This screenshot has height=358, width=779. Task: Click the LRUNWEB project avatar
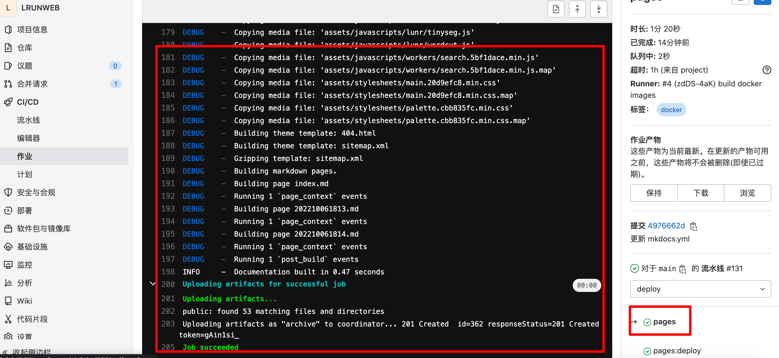[8, 8]
